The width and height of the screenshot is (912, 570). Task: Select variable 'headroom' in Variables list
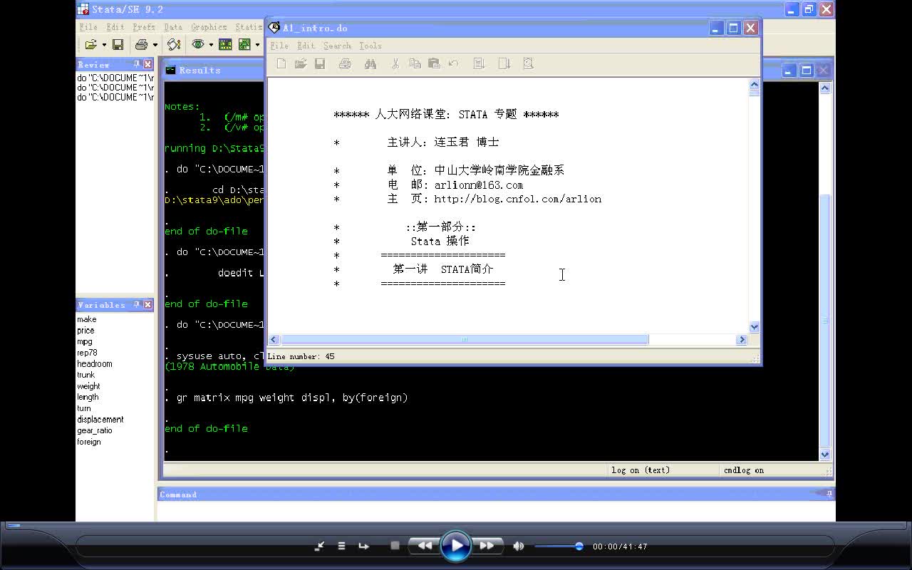coord(95,363)
